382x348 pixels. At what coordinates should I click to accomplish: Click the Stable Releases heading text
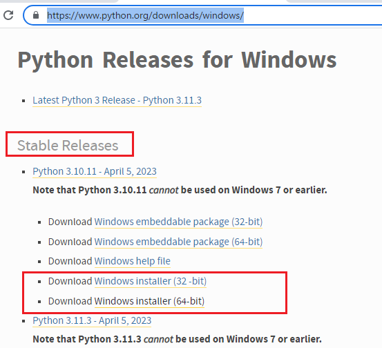(x=68, y=146)
